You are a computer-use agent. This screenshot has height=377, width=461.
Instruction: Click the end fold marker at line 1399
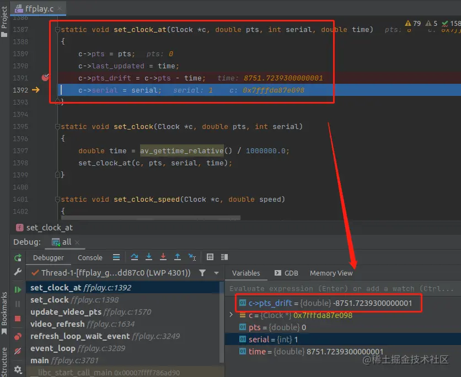coord(57,175)
